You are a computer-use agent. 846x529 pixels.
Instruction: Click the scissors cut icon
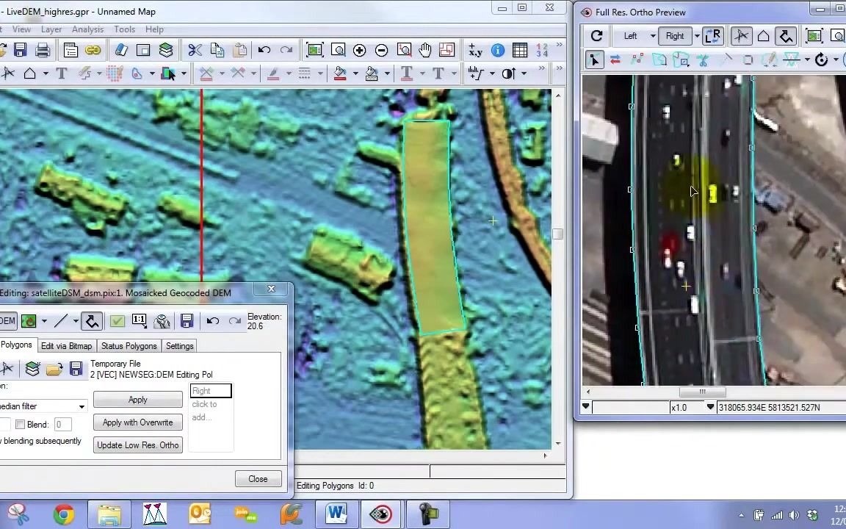click(x=195, y=50)
